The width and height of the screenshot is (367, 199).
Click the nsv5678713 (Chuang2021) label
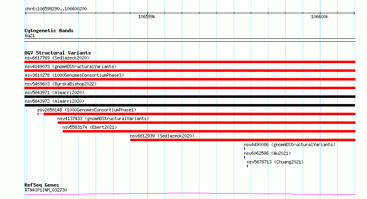coord(275,162)
